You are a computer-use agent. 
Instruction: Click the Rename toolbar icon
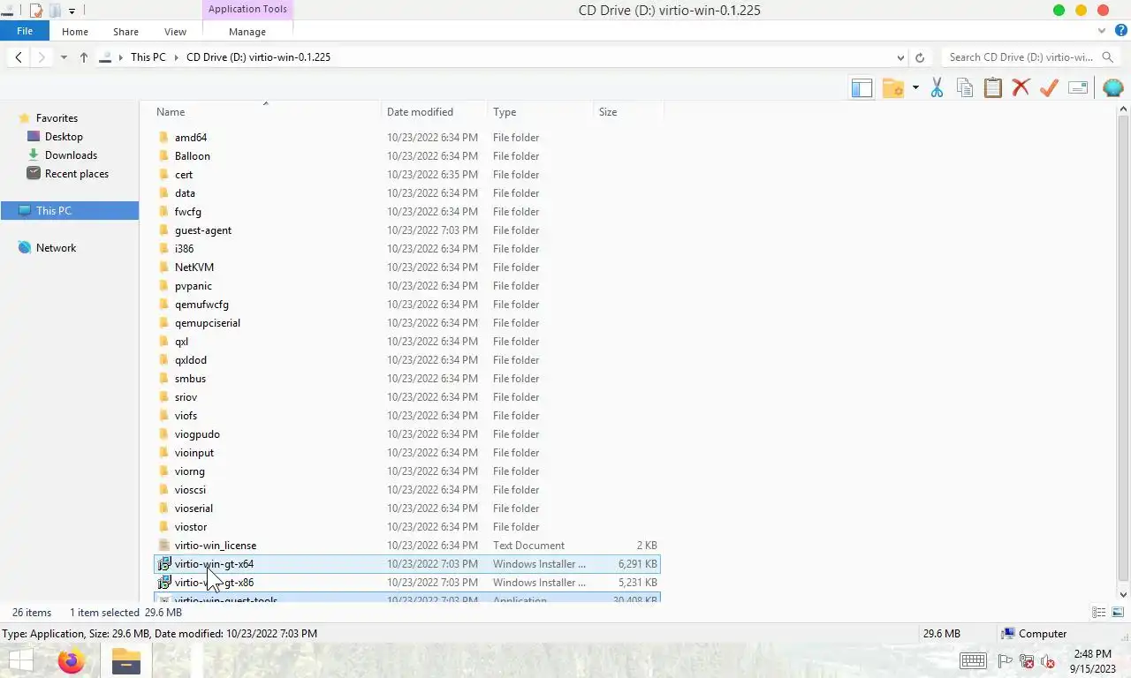(1078, 88)
